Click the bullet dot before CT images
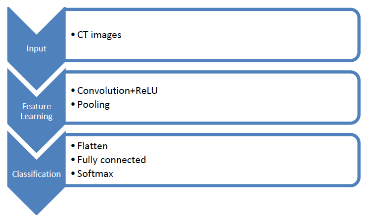 point(73,35)
